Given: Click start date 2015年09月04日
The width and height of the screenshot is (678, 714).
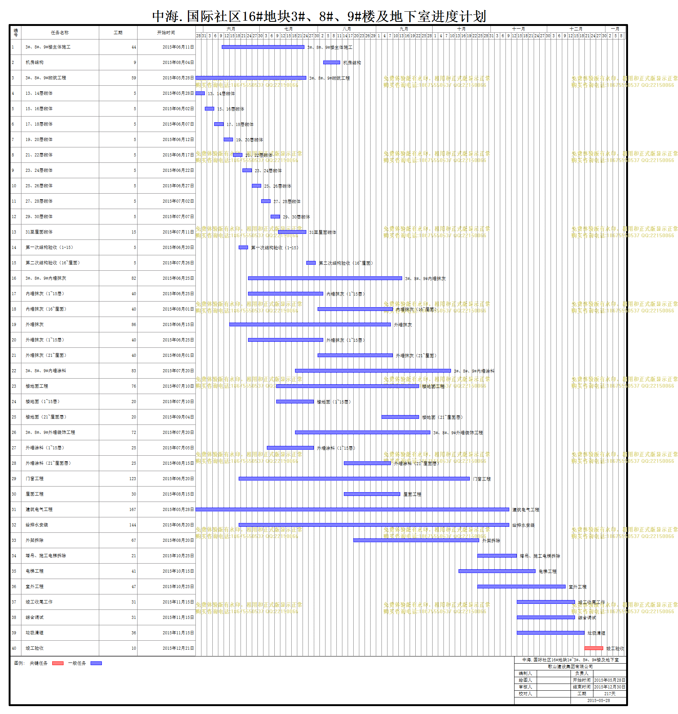Looking at the screenshot, I should pyautogui.click(x=178, y=417).
